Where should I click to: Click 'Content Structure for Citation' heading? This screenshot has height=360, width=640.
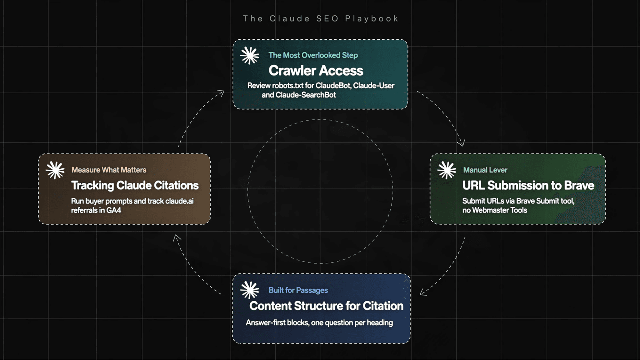[326, 306]
